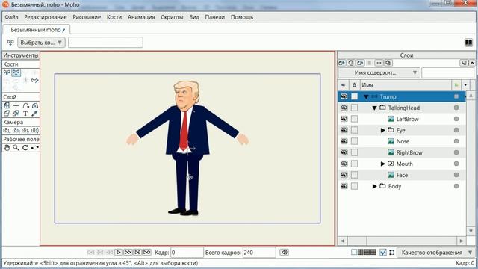Click the layers panel scroll-down arrow

[471, 231]
